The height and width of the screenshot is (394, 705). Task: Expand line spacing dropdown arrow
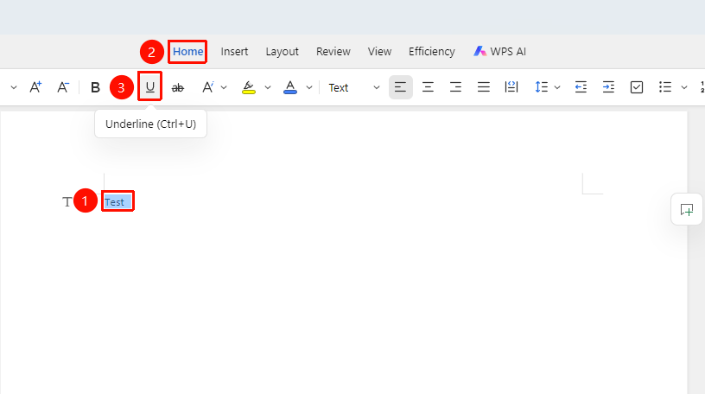click(557, 88)
